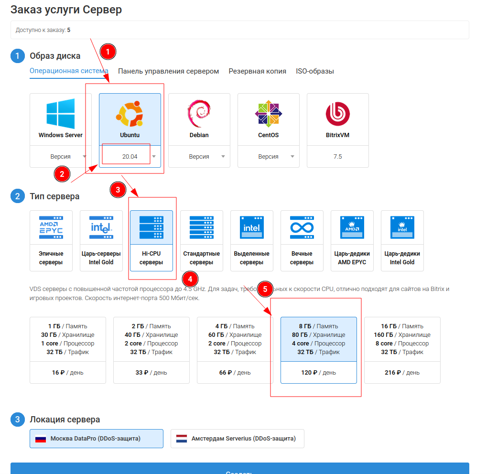Viewport: 497px width, 474px height.
Task: Select the Выделенные серверы Intel icon
Action: (252, 227)
